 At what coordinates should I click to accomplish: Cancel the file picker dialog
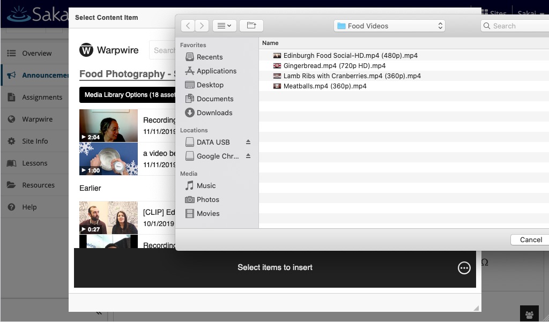pos(531,239)
